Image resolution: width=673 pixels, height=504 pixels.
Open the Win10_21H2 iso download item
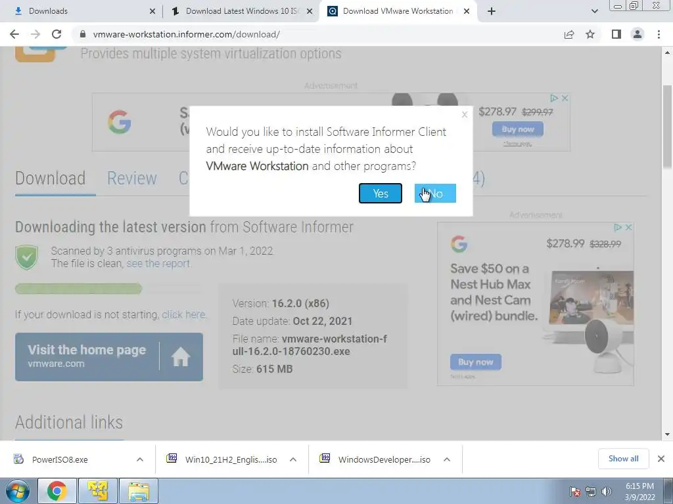231,459
